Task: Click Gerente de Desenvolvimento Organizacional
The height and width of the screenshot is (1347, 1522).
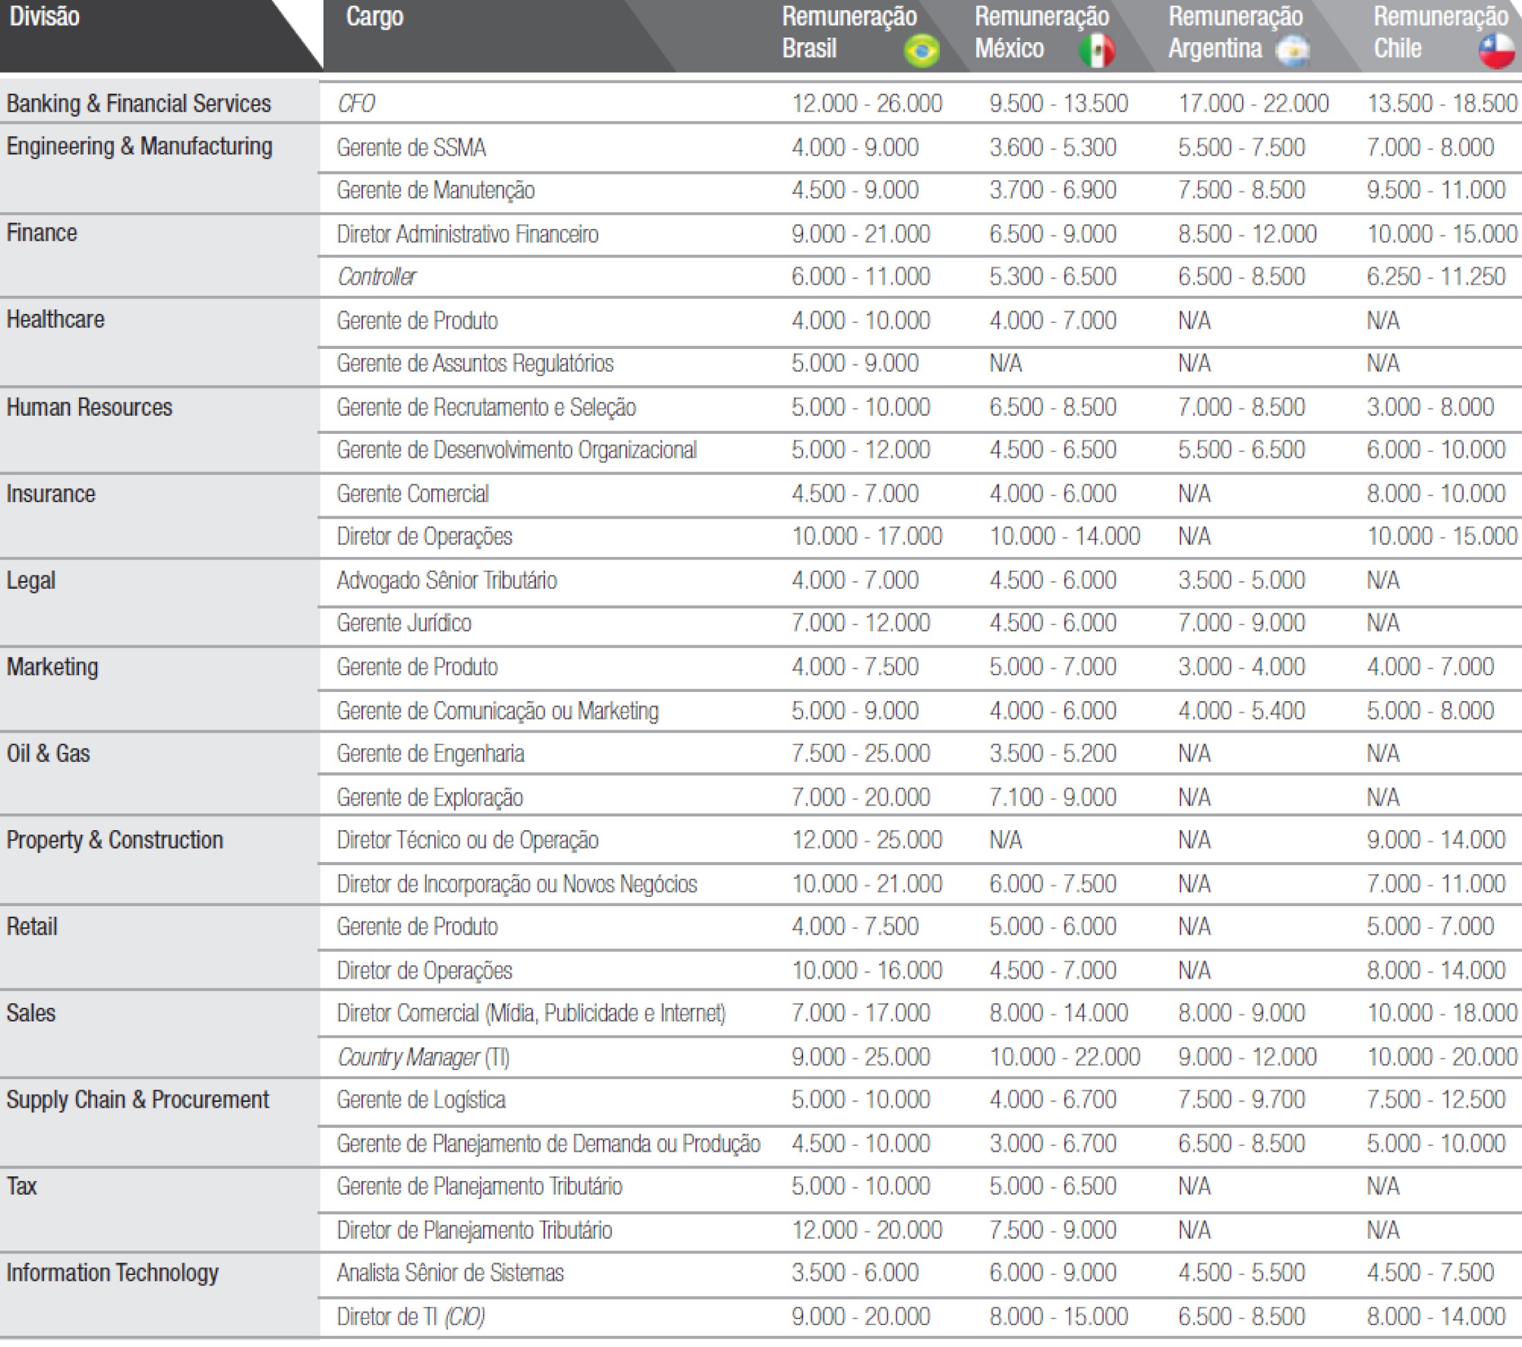Action: pos(517,450)
